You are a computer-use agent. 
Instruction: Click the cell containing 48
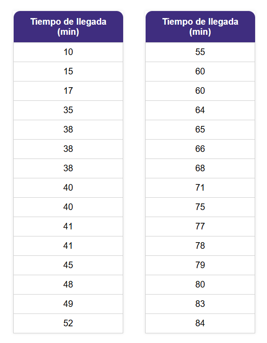point(68,284)
